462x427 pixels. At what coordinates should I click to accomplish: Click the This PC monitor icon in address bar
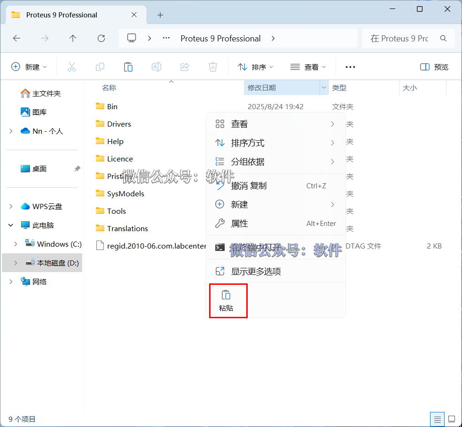(x=132, y=38)
